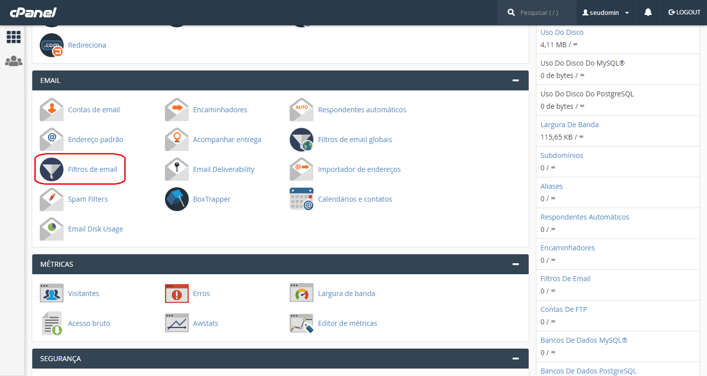This screenshot has height=376, width=707.
Task: Open the Acompanhar entrega location icon
Action: click(x=177, y=140)
